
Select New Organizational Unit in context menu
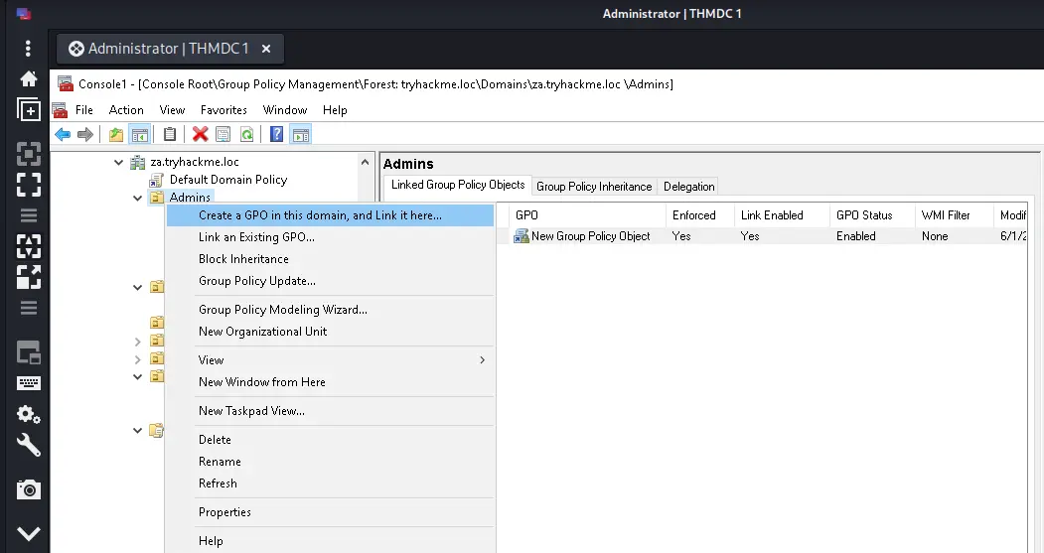click(x=330, y=332)
